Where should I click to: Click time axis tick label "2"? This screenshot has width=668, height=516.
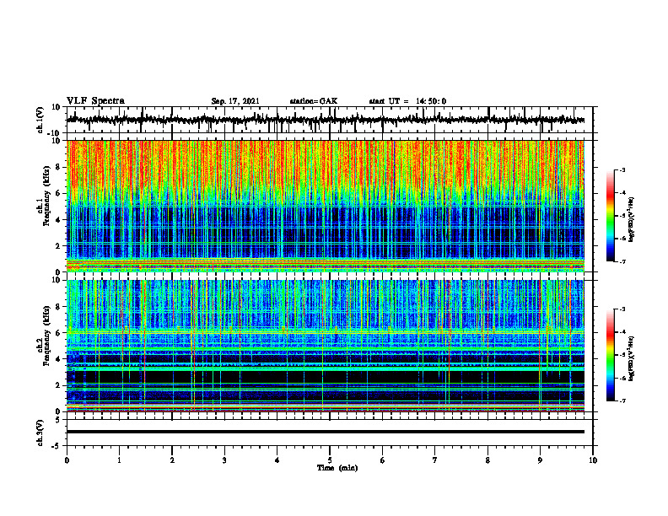(172, 460)
